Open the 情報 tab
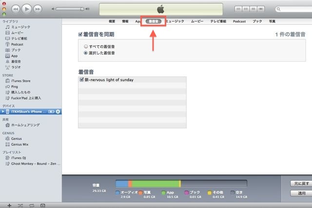 pyautogui.click(x=125, y=21)
